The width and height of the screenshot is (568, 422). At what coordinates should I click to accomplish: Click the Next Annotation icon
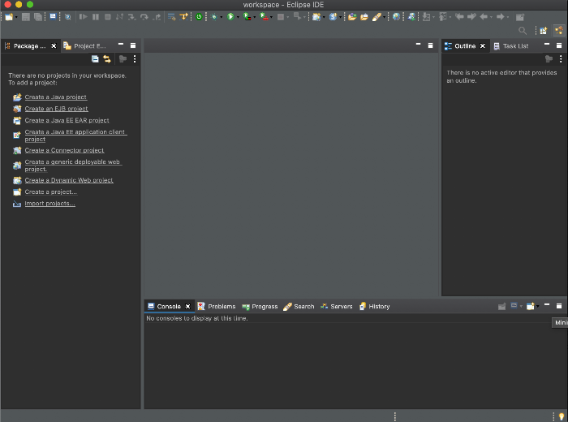pos(426,17)
